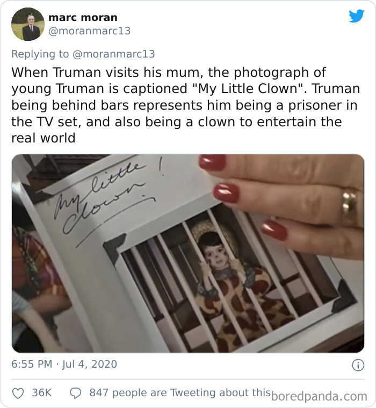Click the @moranmarc13 handle below the name
376x408 pixels.
coord(90,31)
